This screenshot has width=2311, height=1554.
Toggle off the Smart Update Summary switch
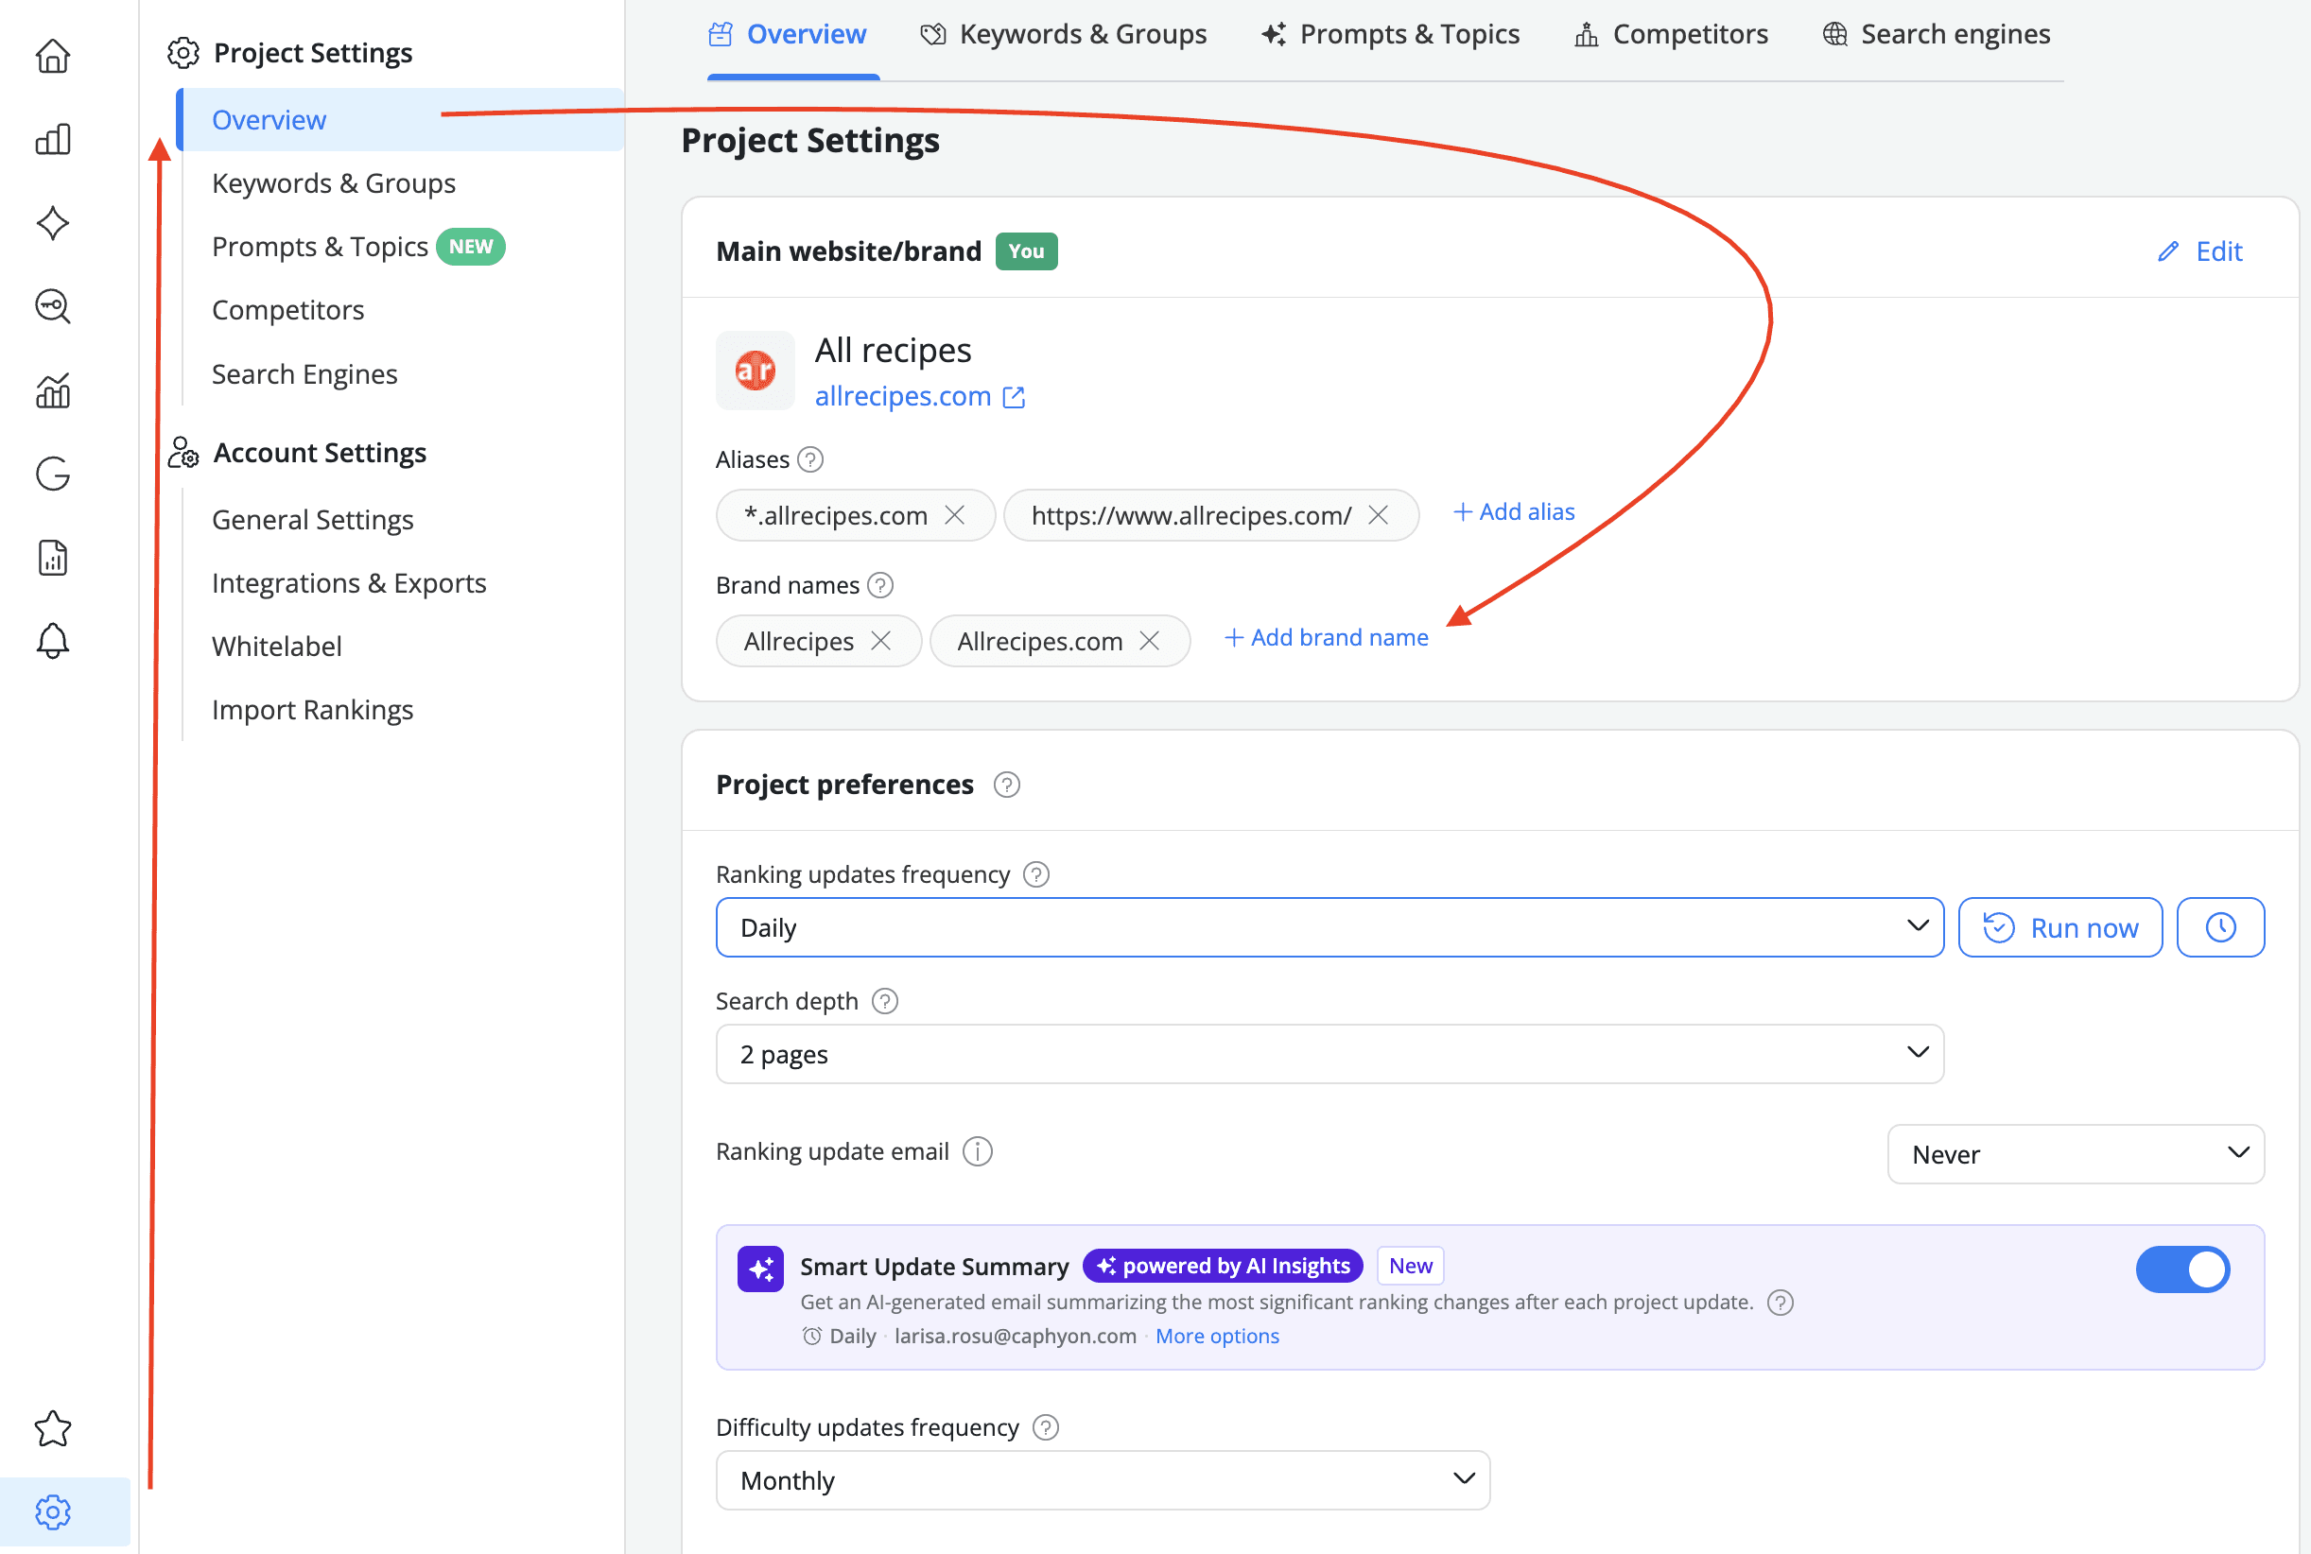tap(2182, 1269)
